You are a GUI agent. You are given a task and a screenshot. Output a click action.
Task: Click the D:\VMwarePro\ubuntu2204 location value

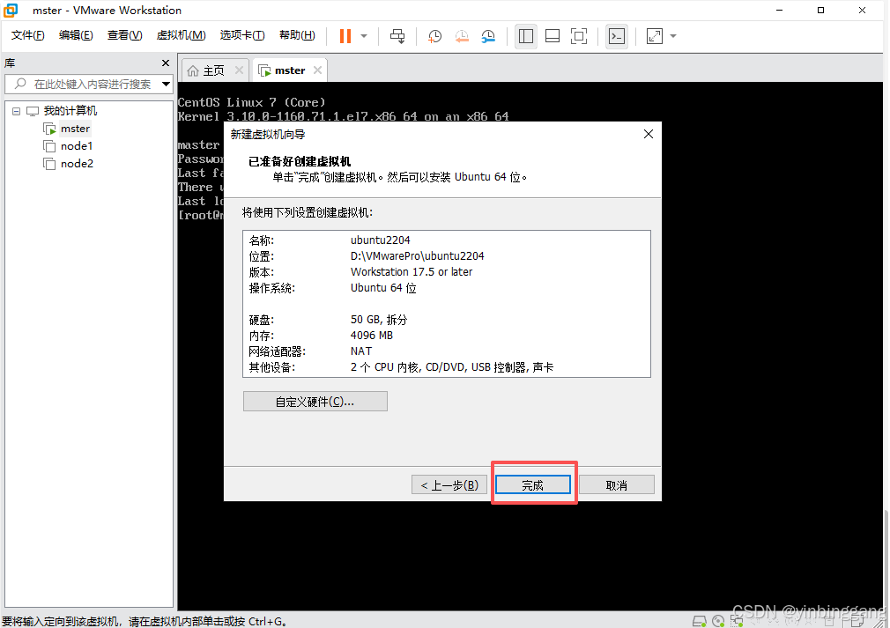417,256
